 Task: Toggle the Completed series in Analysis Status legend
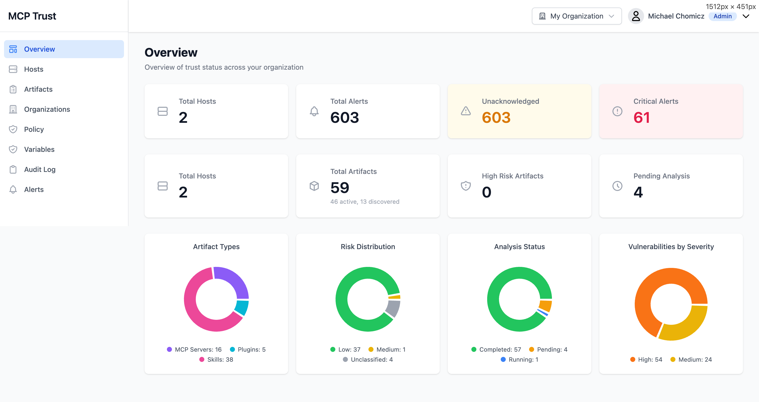497,349
